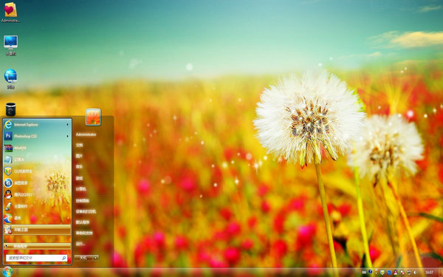
Task: Open the Games link in the Start menu
Action: (x=79, y=178)
